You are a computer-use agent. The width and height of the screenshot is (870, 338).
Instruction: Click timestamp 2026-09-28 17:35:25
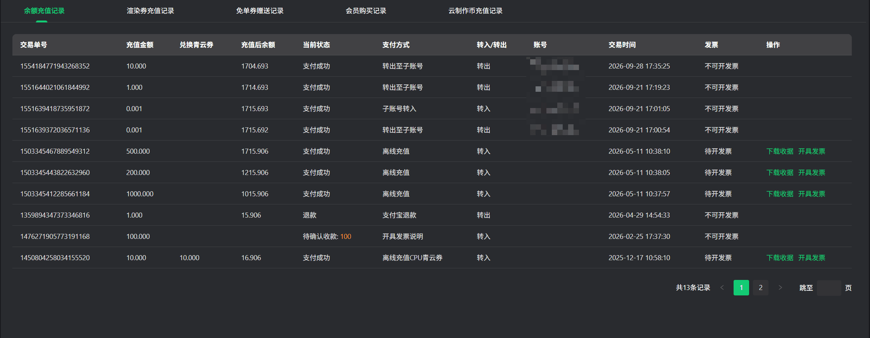coord(639,66)
